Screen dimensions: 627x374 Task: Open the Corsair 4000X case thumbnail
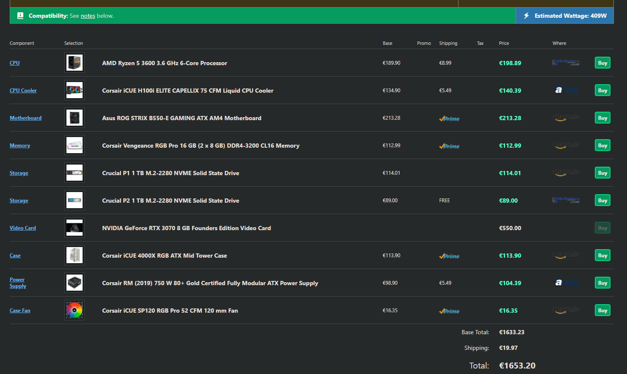click(75, 255)
